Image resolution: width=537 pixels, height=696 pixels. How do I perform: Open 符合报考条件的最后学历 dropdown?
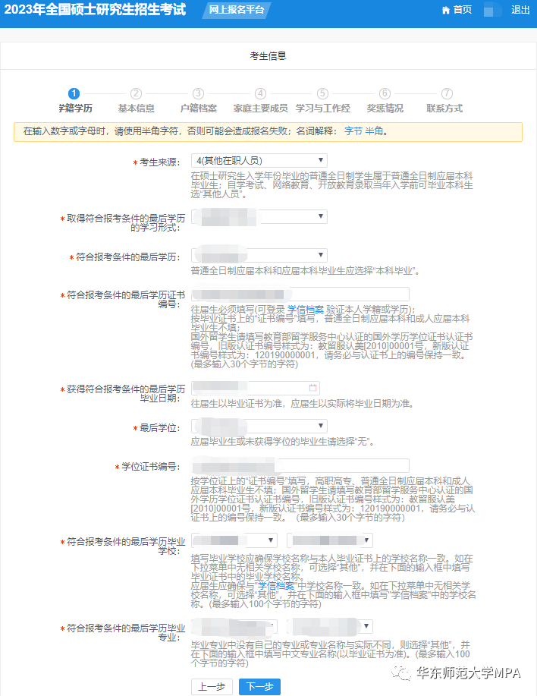point(259,256)
